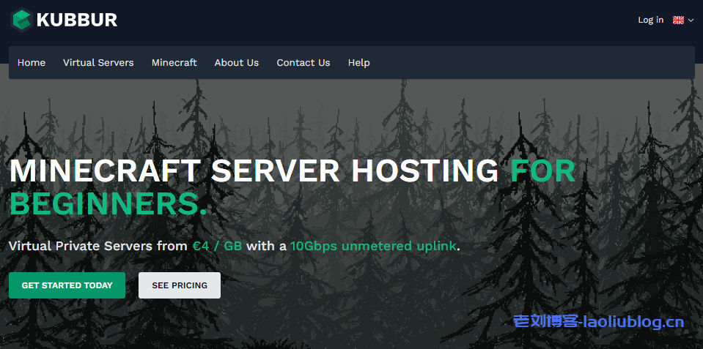Click the See Pricing button

180,285
